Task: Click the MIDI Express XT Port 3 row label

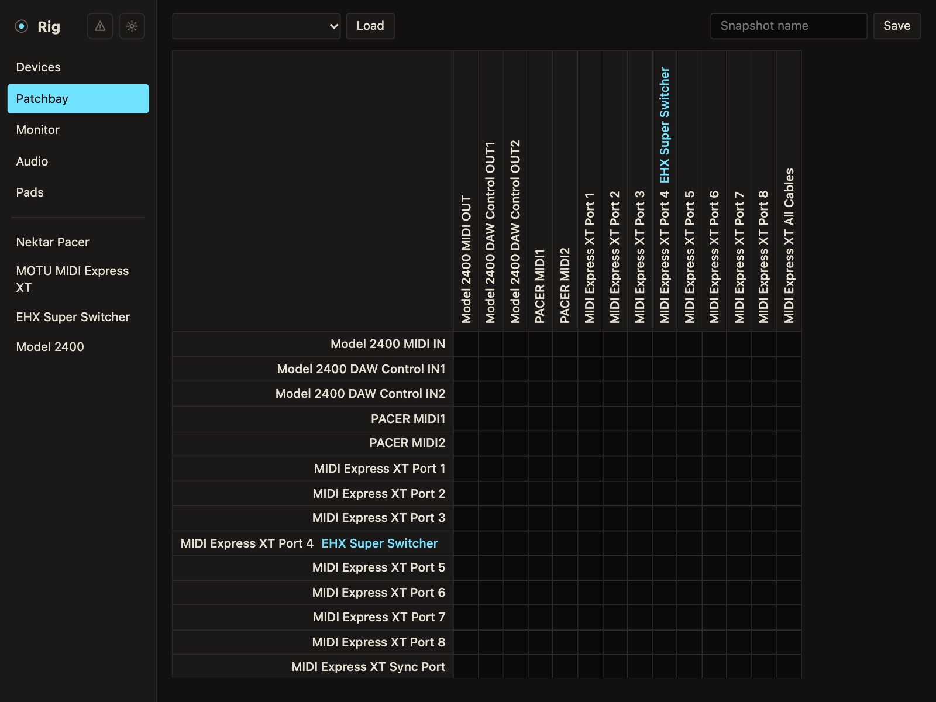Action: click(x=378, y=518)
